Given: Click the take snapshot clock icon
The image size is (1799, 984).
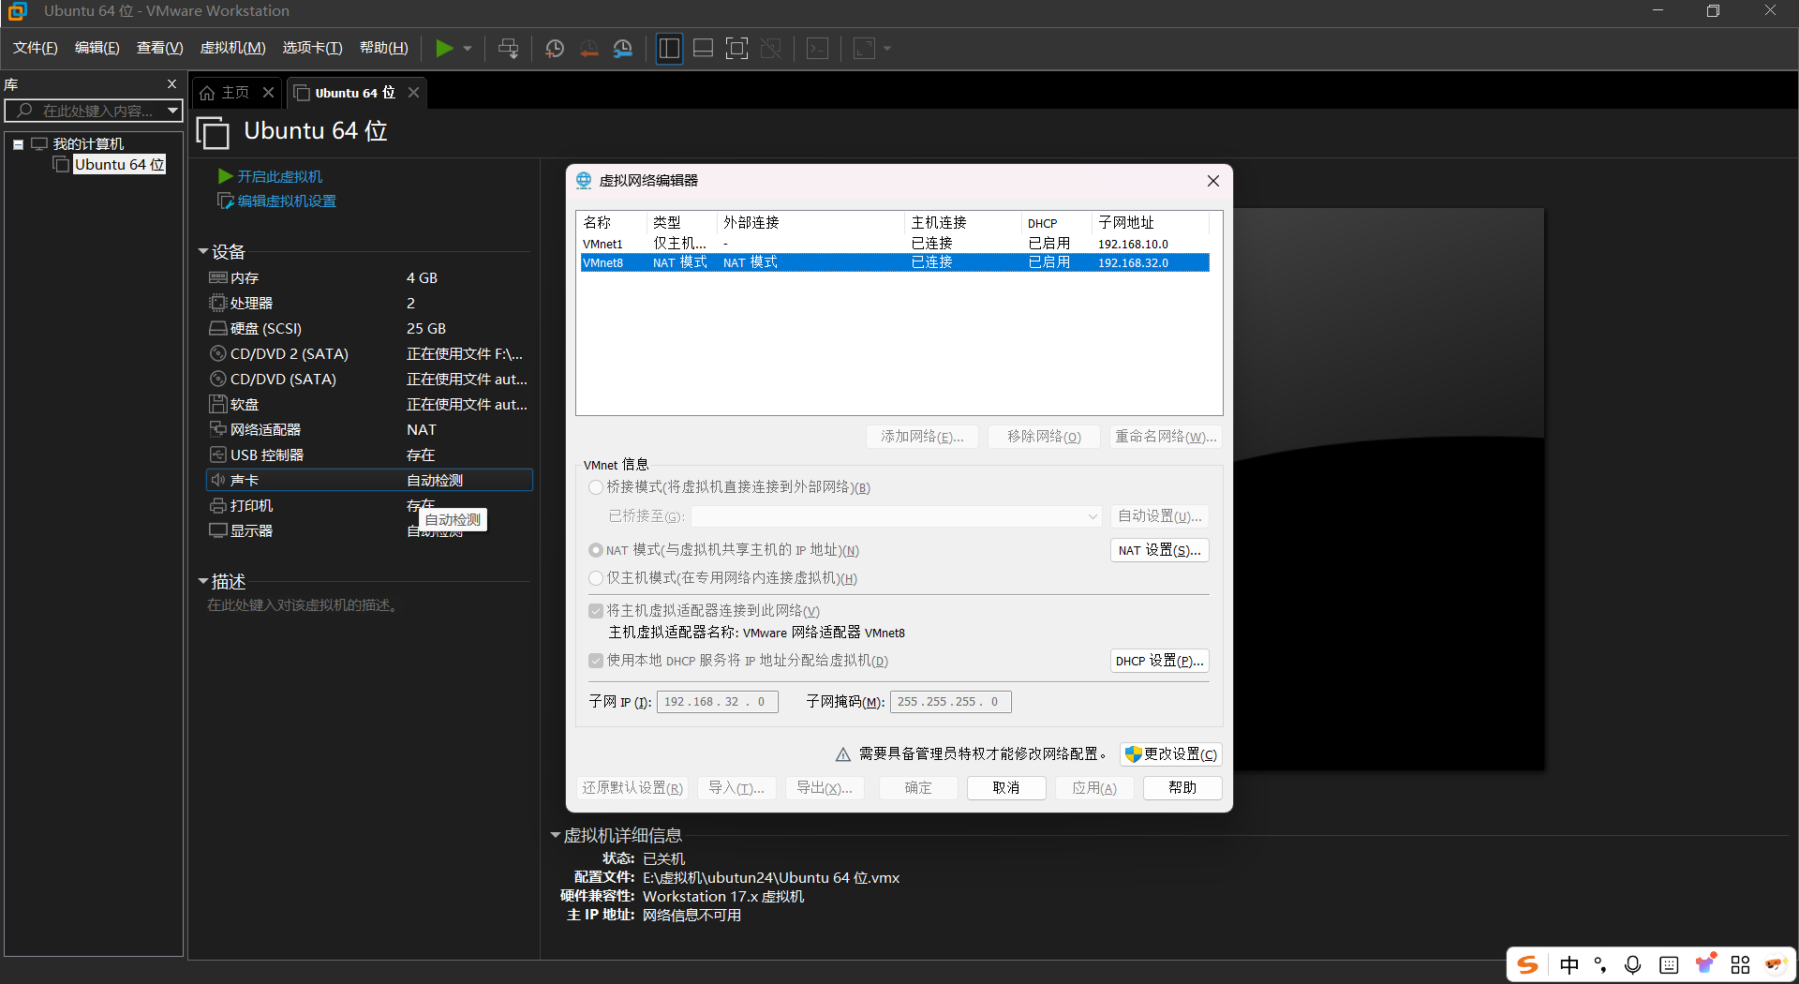Looking at the screenshot, I should pyautogui.click(x=555, y=49).
